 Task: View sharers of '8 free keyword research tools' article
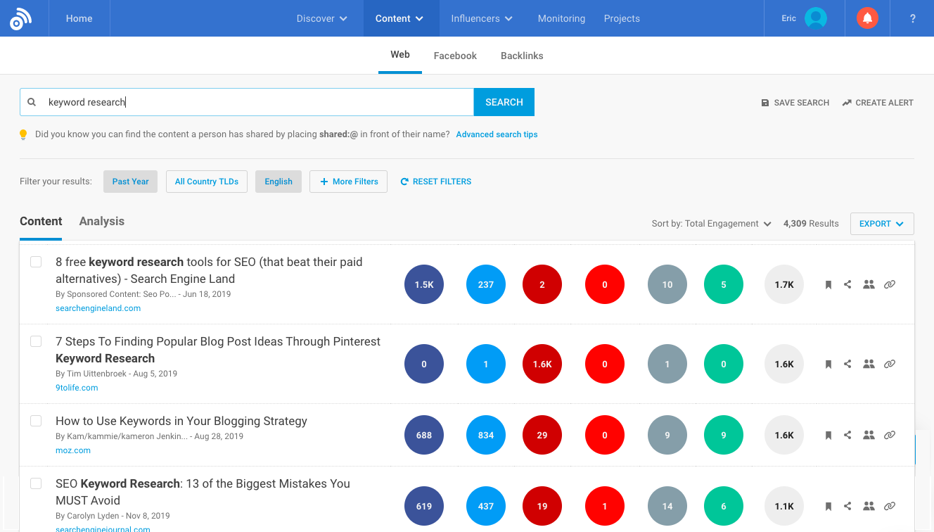[x=869, y=285]
